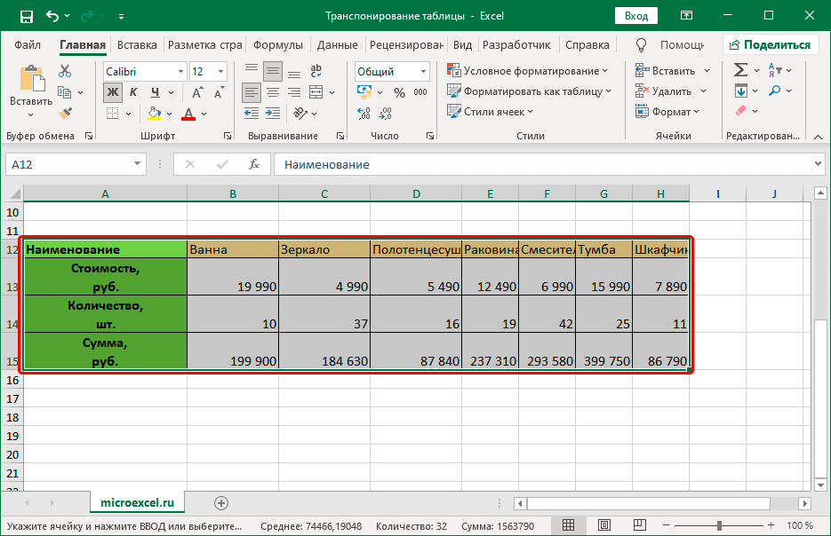
Task: Toggle left text alignment
Action: pos(252,92)
